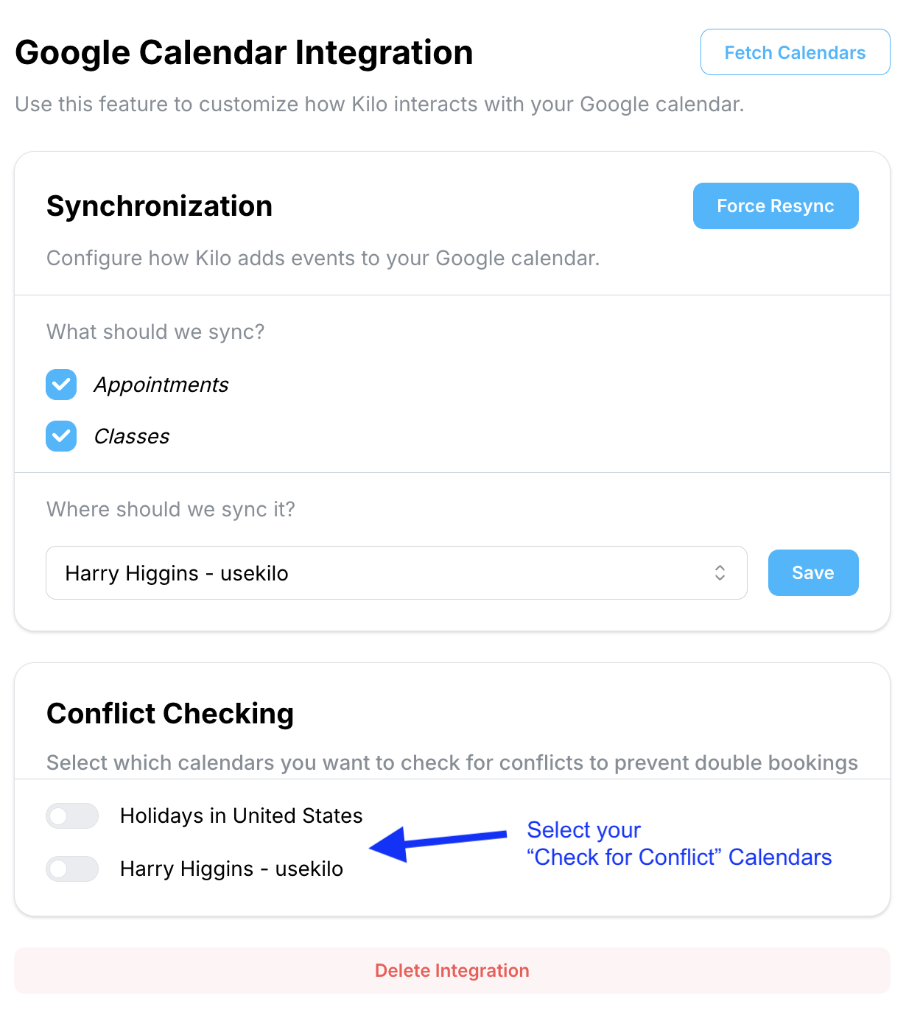The image size is (906, 1021).
Task: Enable Holidays in United States conflict toggle
Action: click(72, 815)
